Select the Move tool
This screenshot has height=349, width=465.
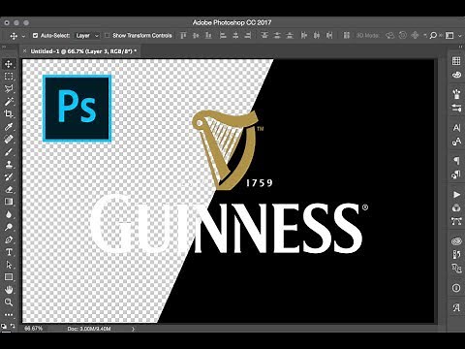[x=9, y=64]
